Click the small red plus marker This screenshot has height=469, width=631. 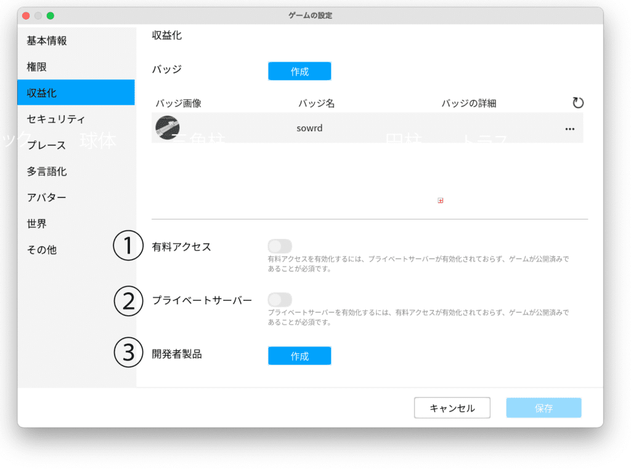point(440,201)
